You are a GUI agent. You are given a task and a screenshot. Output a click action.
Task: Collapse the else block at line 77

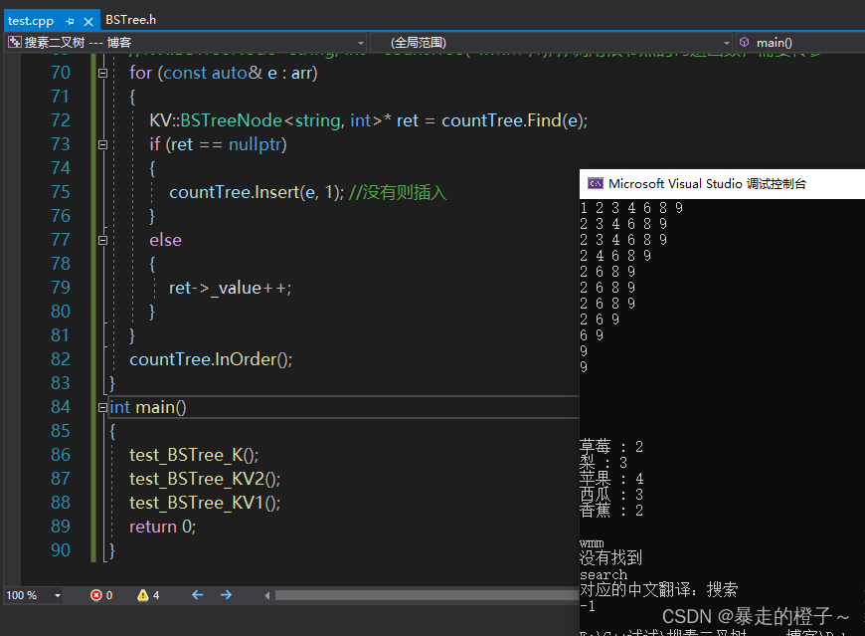(x=102, y=240)
